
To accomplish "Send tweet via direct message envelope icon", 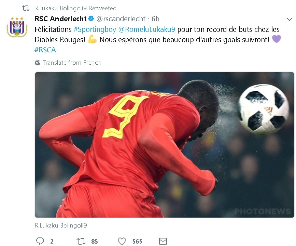I will tap(163, 241).
